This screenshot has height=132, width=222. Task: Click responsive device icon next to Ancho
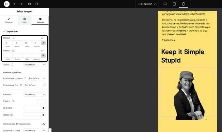pos(12,65)
